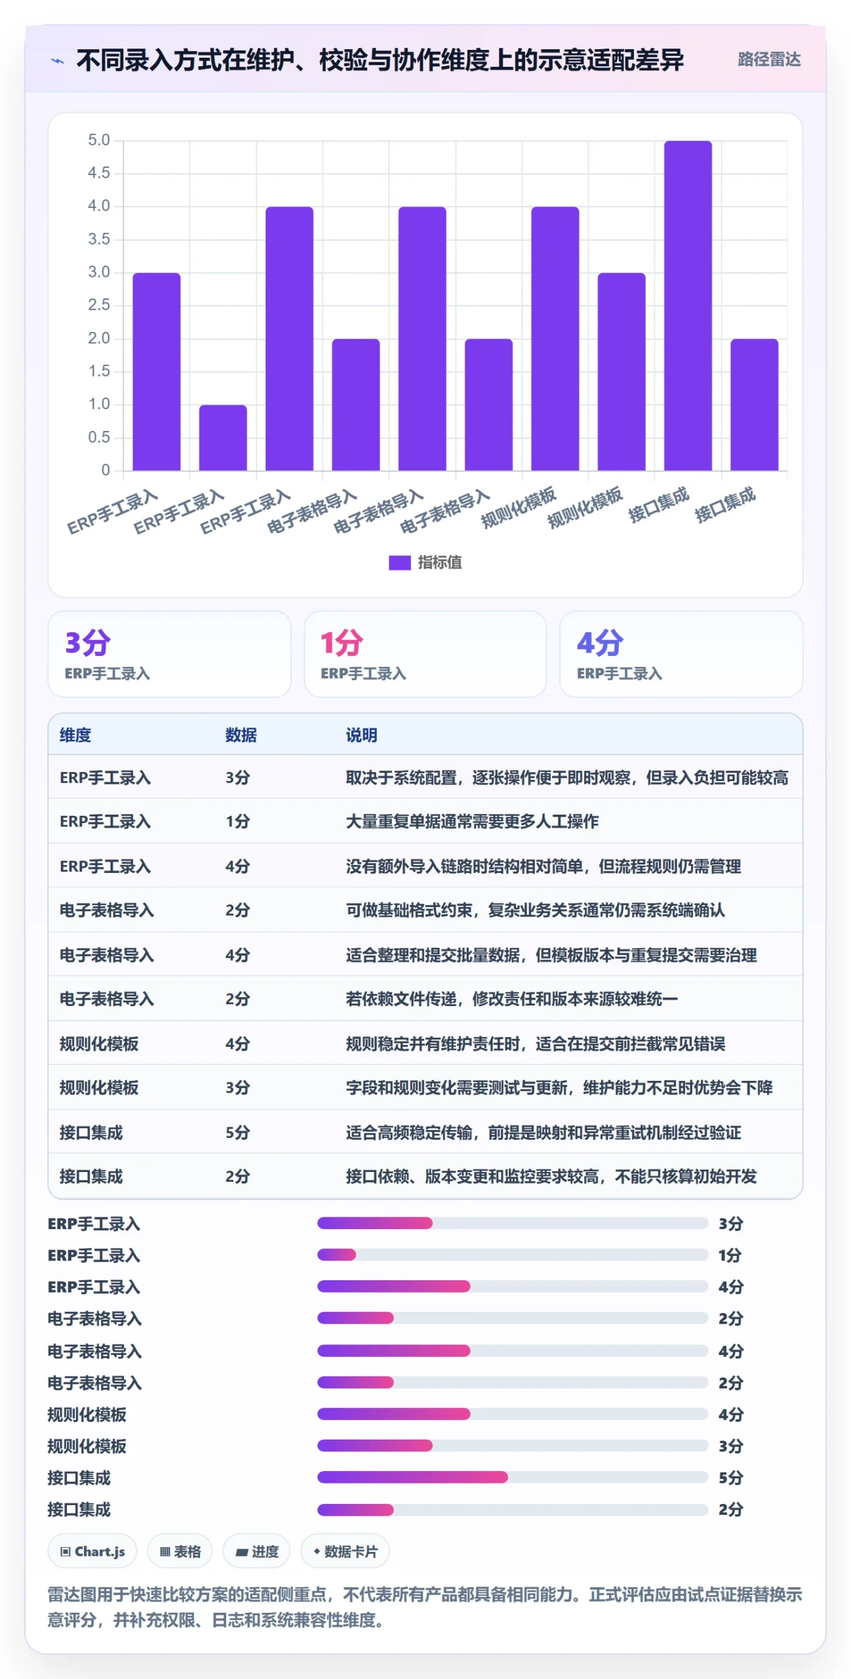The width and height of the screenshot is (851, 1679).
Task: Click the 接口集成 2分 progress bar
Action: pos(513,1509)
